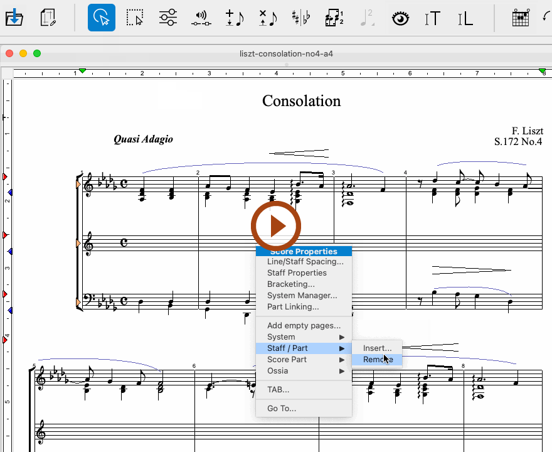Click Add empty pages... menu entry
This screenshot has height=452, width=552.
(304, 326)
